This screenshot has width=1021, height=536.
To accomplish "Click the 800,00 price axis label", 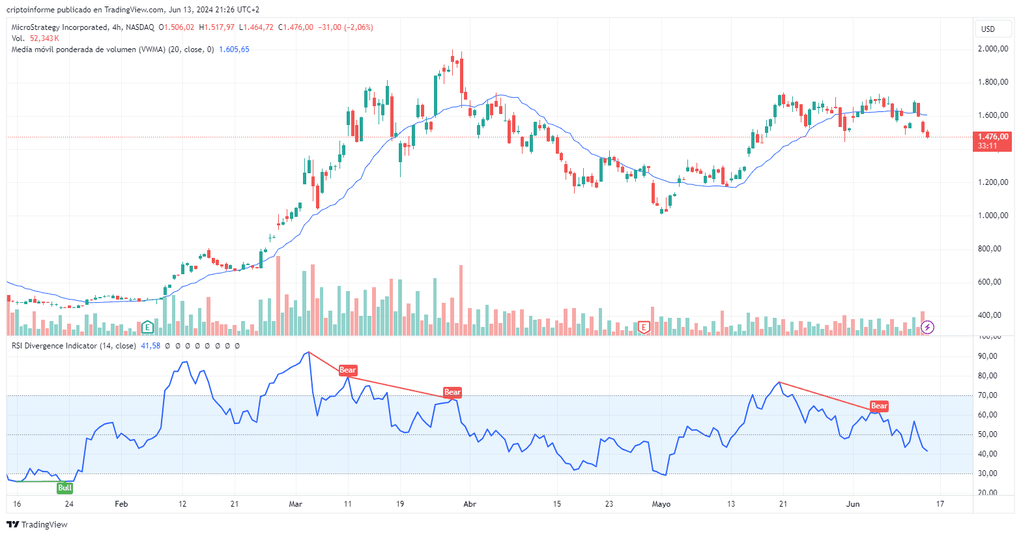I will coord(990,249).
